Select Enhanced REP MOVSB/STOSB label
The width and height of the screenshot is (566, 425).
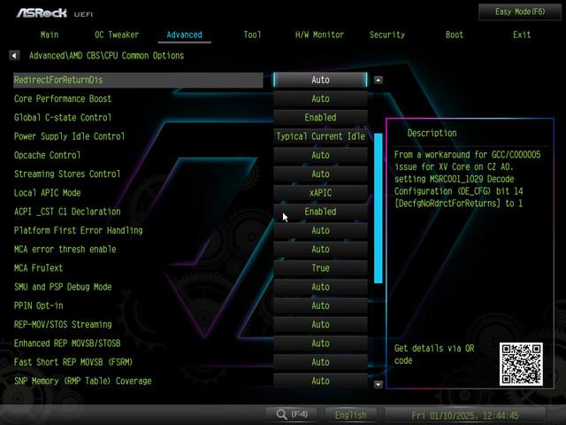(67, 343)
